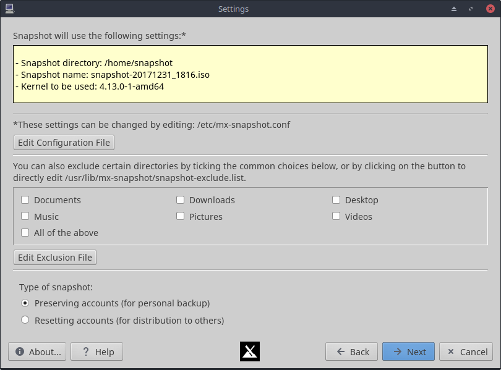The image size is (501, 370).
Task: Go back to the previous step
Action: click(x=352, y=351)
